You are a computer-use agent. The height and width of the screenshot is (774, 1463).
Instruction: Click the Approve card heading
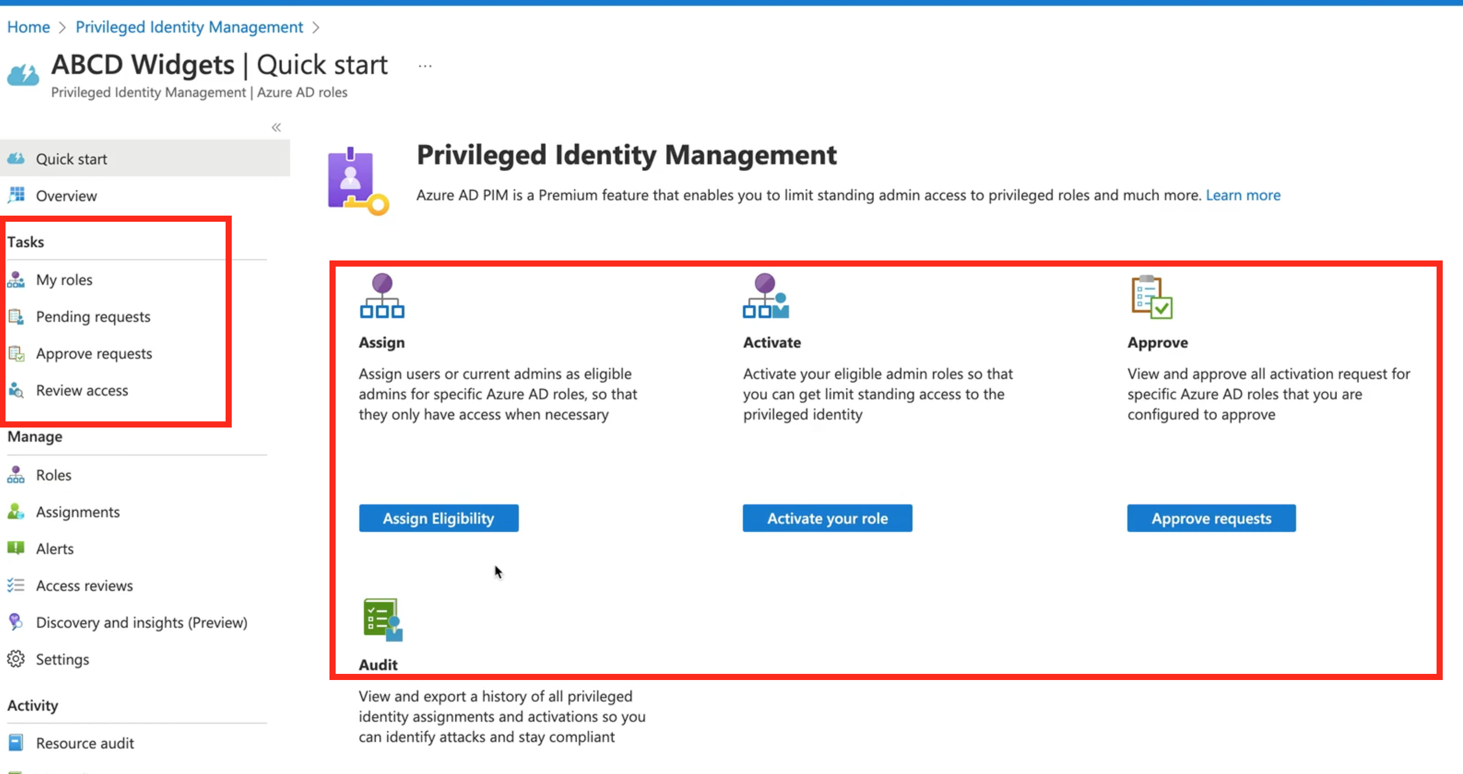[x=1157, y=342]
